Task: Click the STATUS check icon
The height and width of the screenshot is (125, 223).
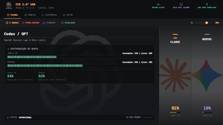Action: (x=8, y=117)
